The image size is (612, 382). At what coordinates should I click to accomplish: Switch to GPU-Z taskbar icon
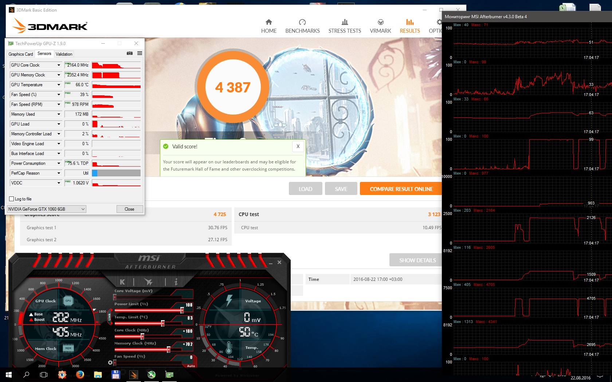[169, 374]
